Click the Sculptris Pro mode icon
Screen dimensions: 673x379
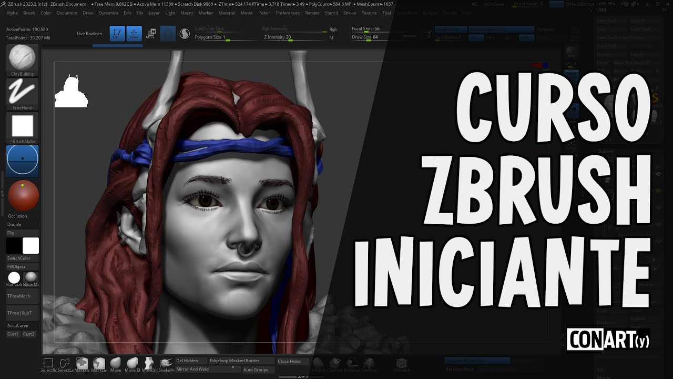click(185, 34)
